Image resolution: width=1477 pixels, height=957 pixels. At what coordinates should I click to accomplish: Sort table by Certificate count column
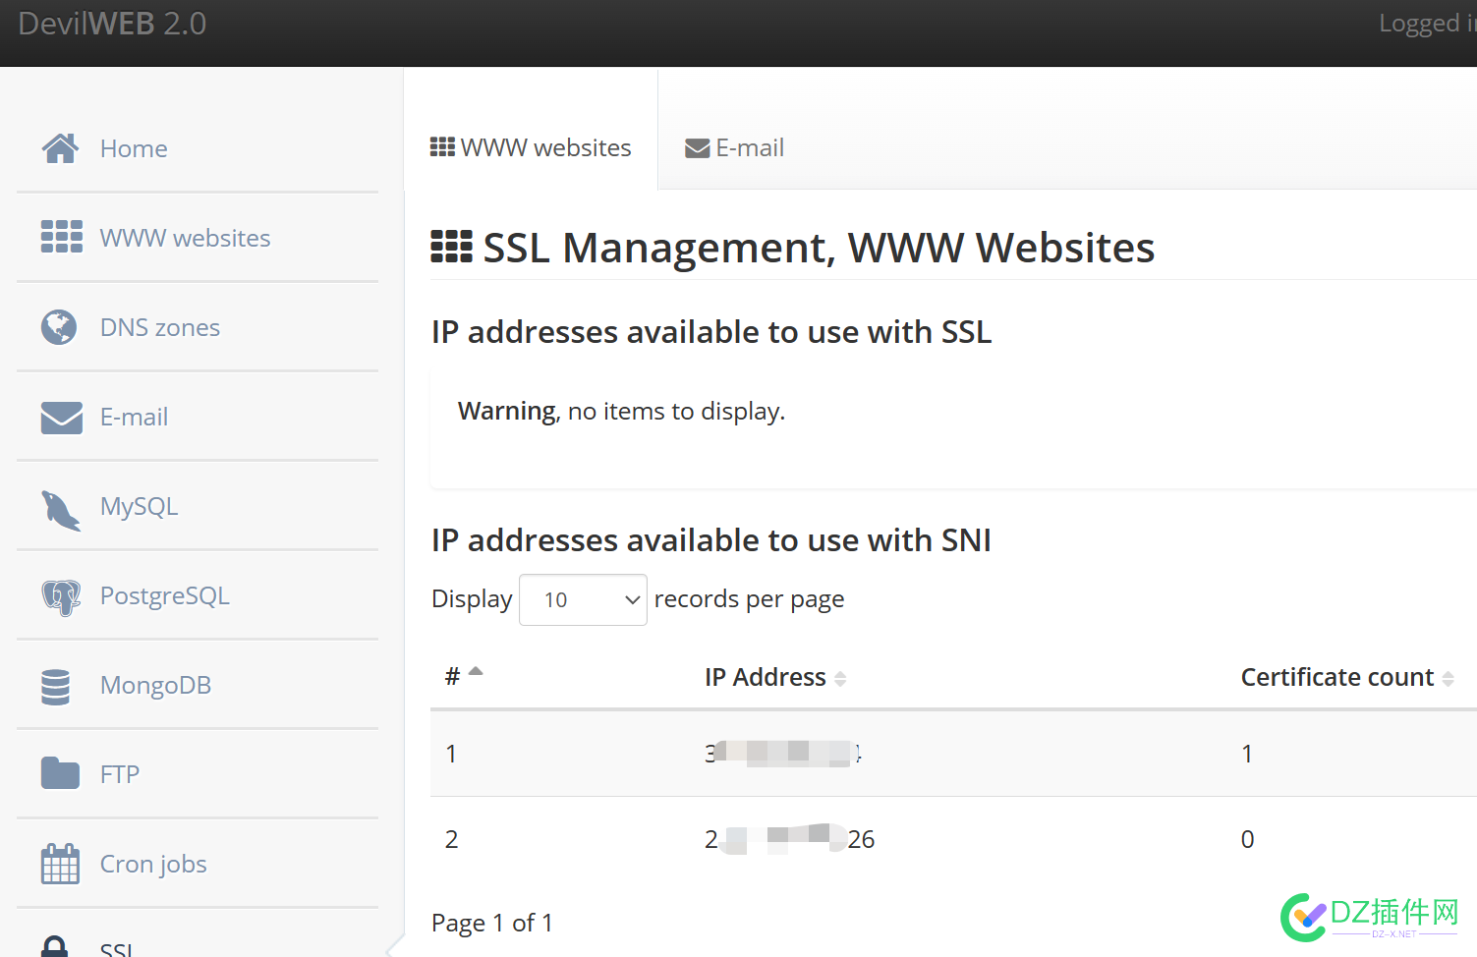point(1346,677)
